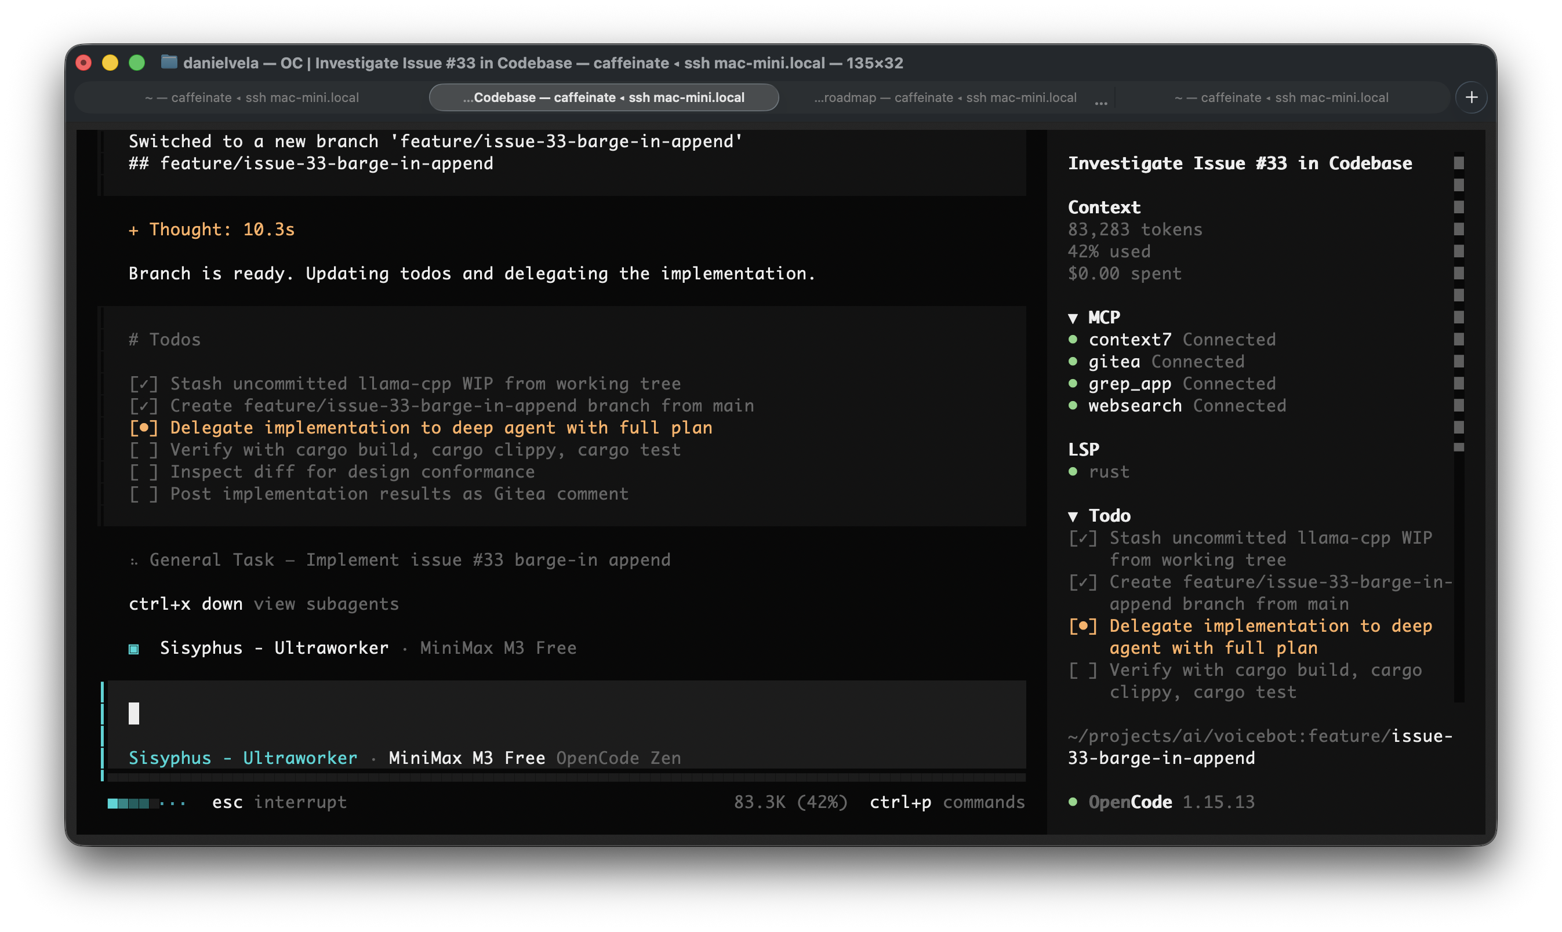
Task: Click the new tab plus button
Action: (1471, 97)
